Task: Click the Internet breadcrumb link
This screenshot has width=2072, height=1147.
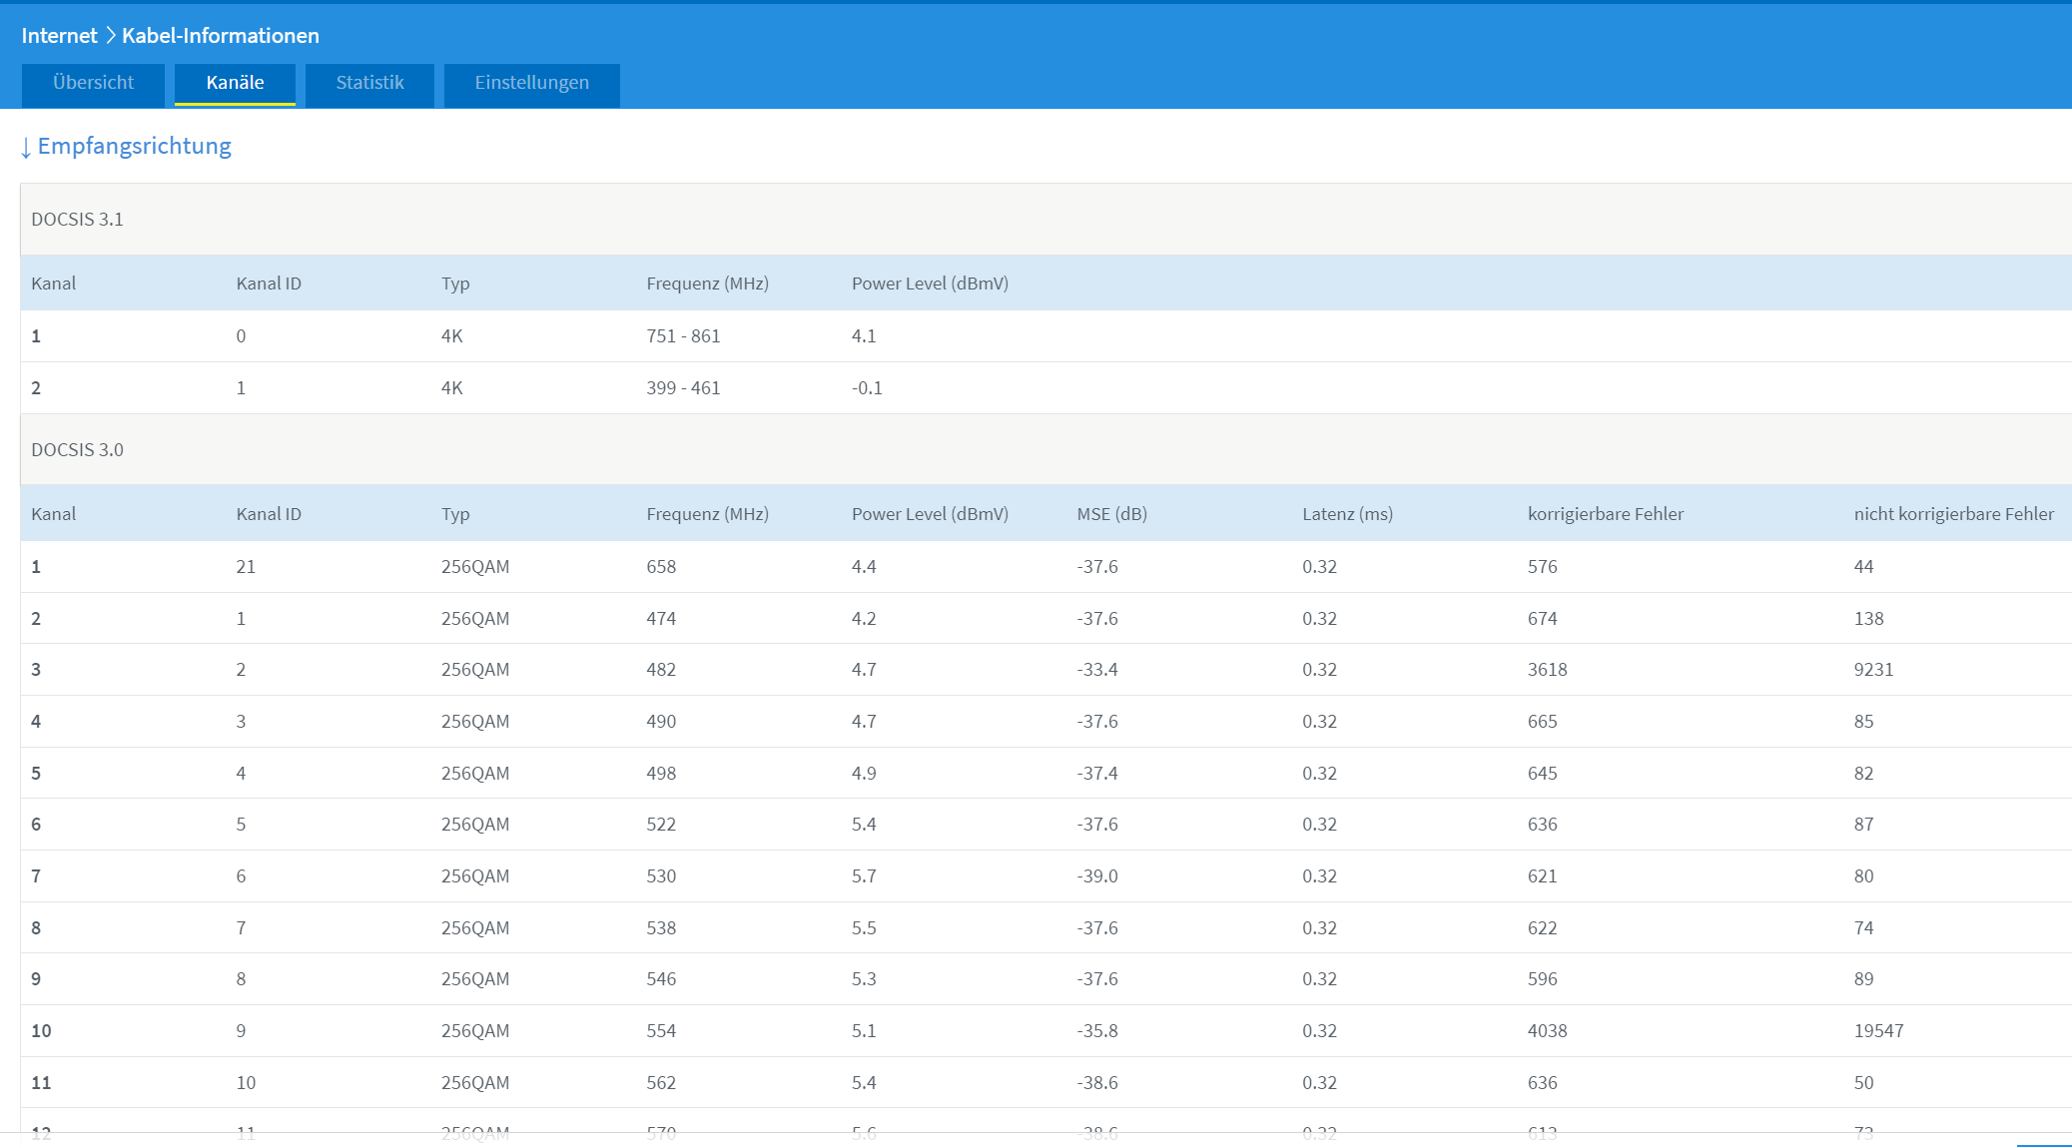Action: (x=59, y=36)
